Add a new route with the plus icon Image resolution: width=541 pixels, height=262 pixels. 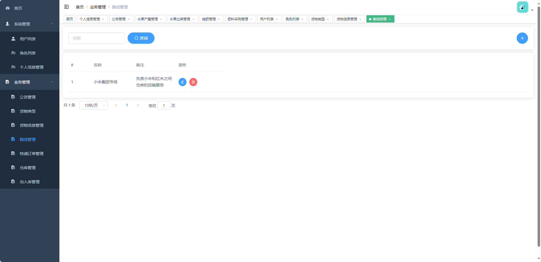[x=522, y=38]
